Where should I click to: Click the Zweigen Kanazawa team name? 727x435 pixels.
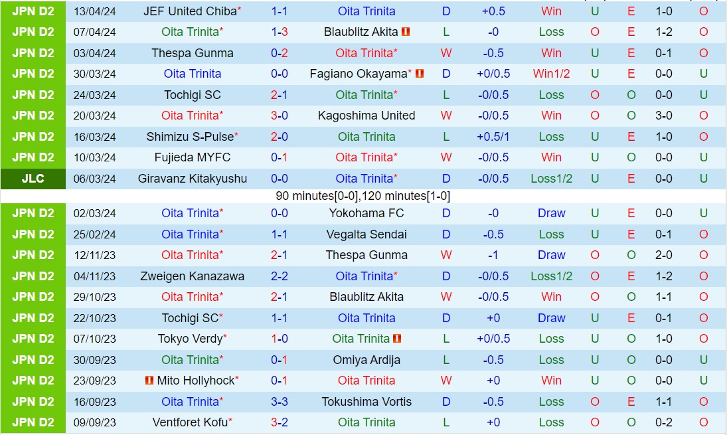click(193, 276)
